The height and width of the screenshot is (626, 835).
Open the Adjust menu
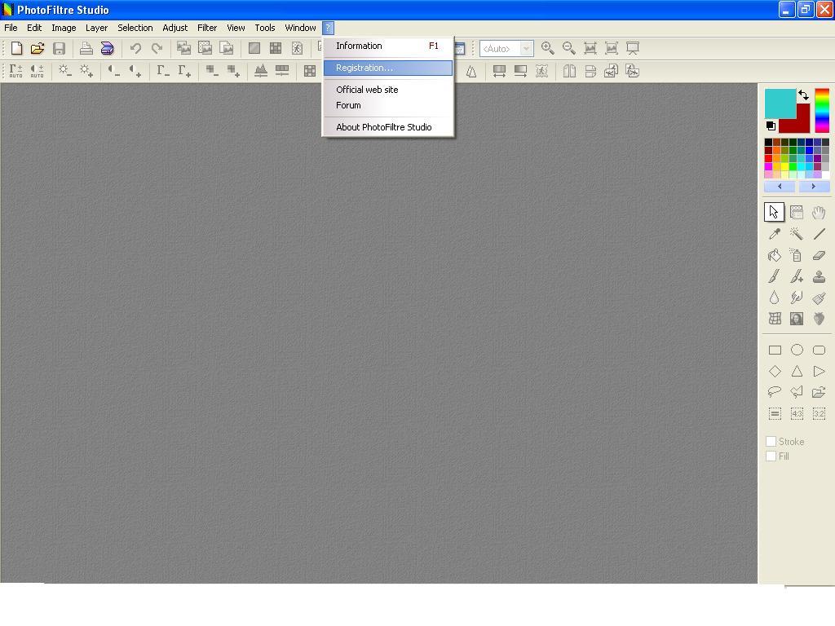pyautogui.click(x=175, y=28)
